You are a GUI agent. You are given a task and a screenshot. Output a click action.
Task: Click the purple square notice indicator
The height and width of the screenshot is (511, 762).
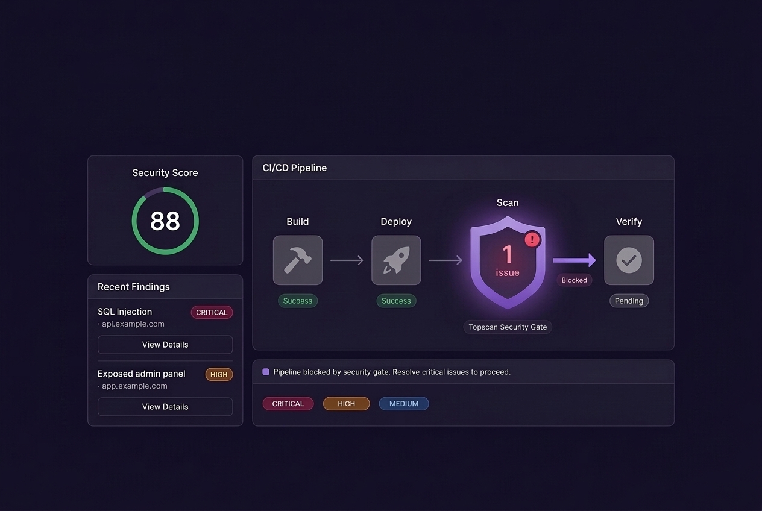coord(266,372)
